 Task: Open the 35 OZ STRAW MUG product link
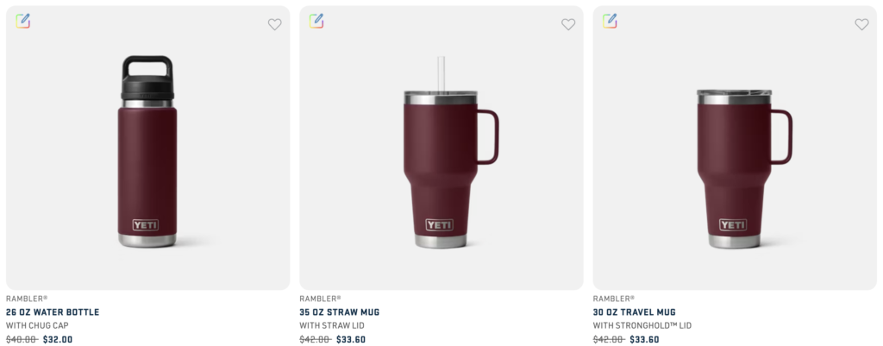(x=340, y=312)
